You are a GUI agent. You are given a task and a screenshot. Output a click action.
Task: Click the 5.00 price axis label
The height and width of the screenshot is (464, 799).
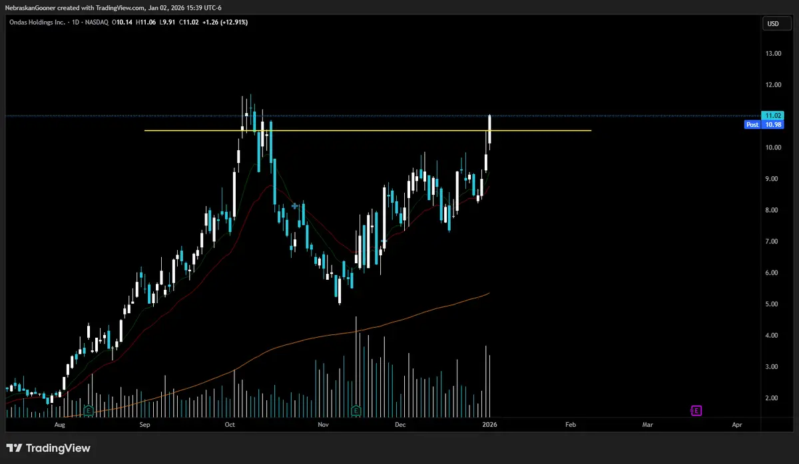click(x=772, y=304)
